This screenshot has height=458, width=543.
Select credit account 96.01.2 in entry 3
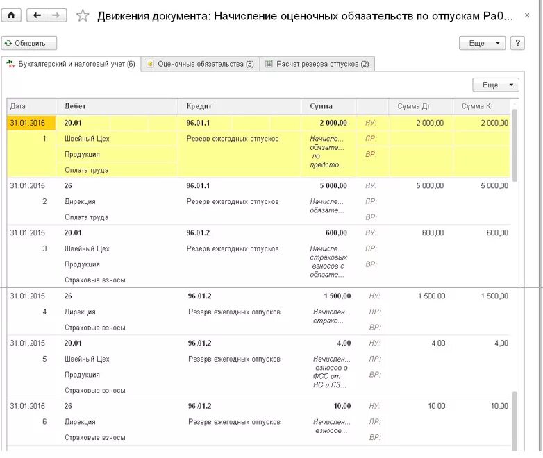198,232
